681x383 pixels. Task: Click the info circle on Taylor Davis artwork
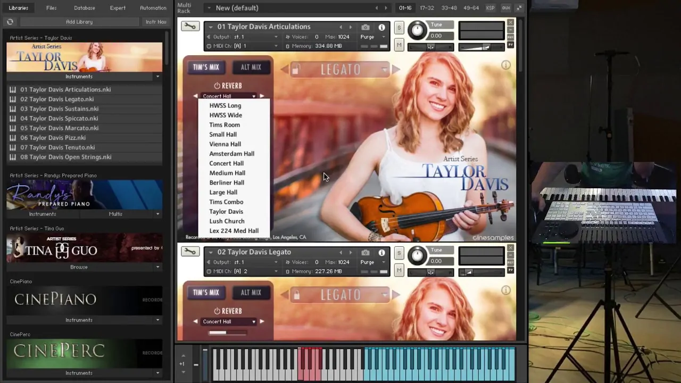(505, 65)
